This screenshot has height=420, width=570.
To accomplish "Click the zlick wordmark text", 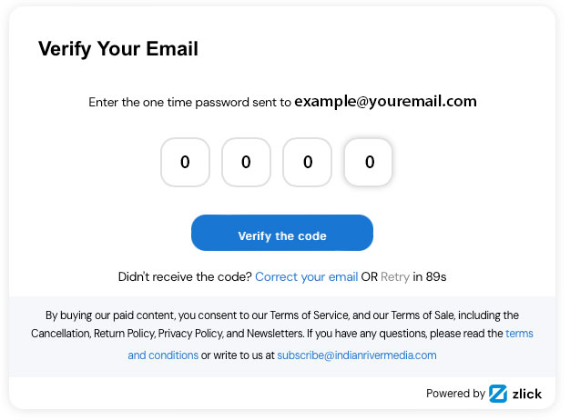I will (x=526, y=394).
